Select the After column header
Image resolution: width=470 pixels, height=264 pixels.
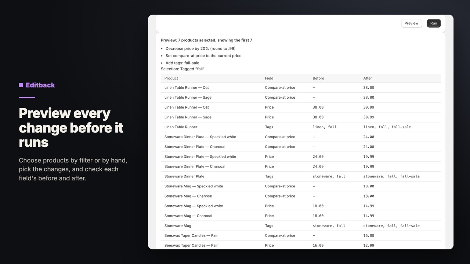[368, 78]
